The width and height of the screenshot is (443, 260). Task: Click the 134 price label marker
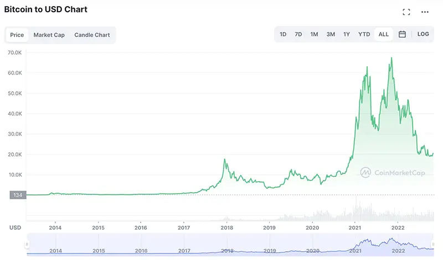pyautogui.click(x=18, y=195)
